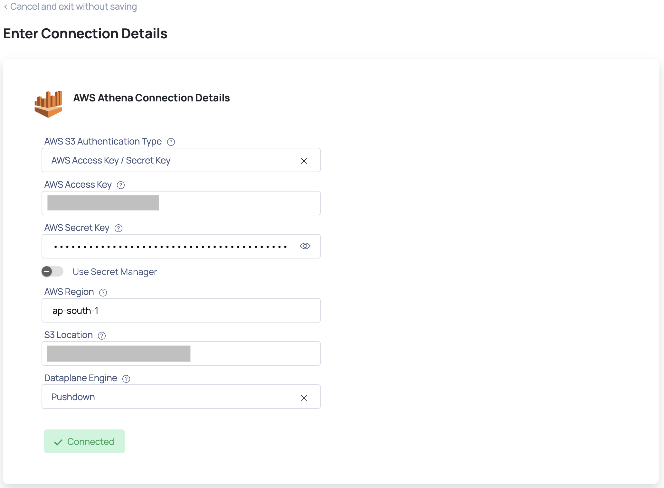Click the AWS Secret Key password field
The height and width of the screenshot is (488, 664).
(181, 246)
